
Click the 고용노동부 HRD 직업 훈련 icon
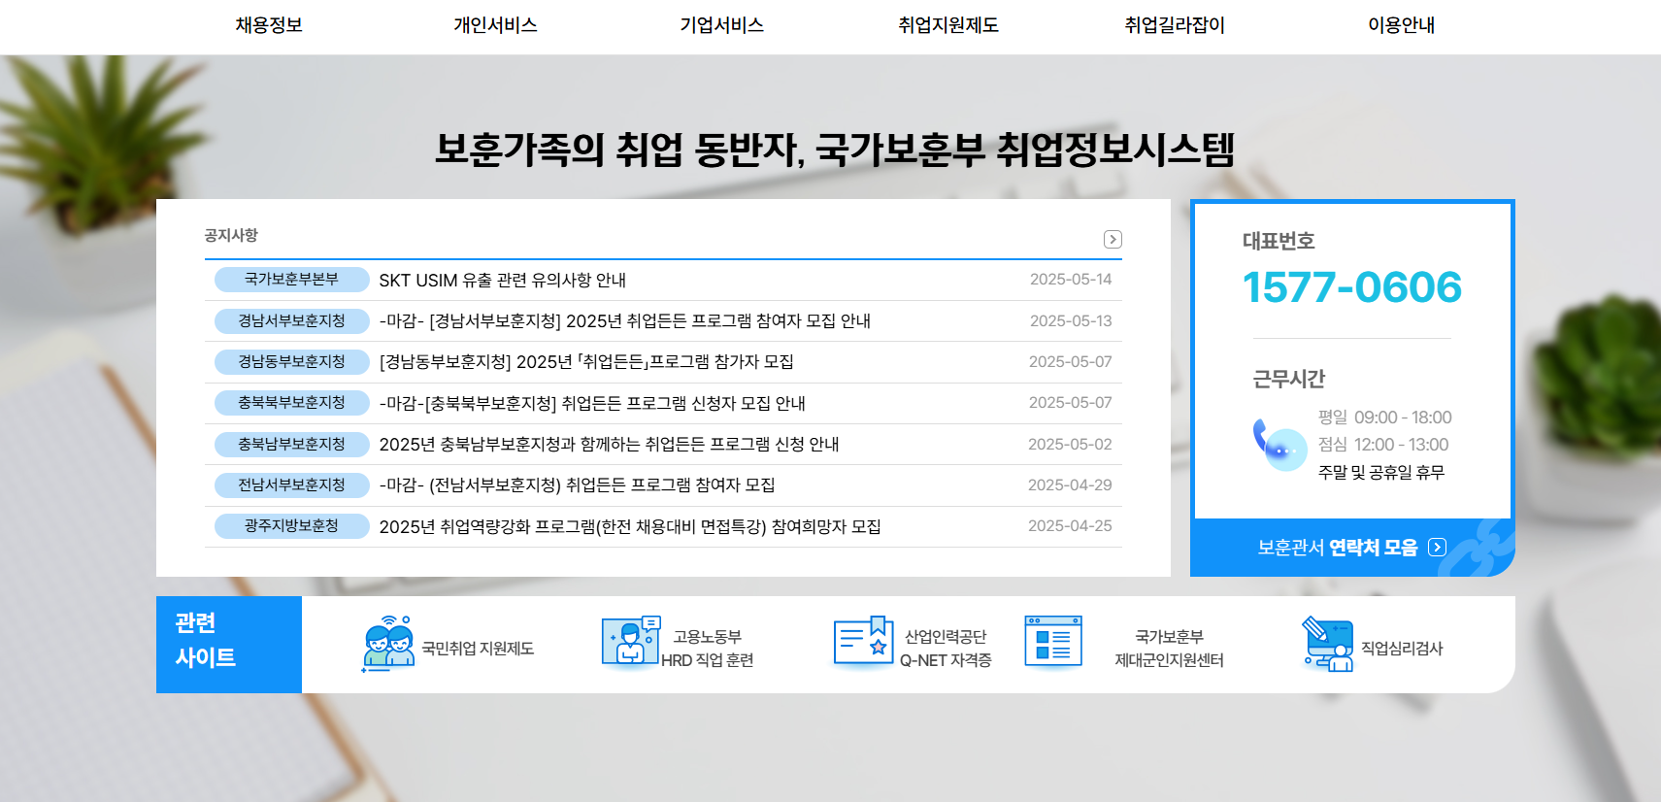pos(631,642)
